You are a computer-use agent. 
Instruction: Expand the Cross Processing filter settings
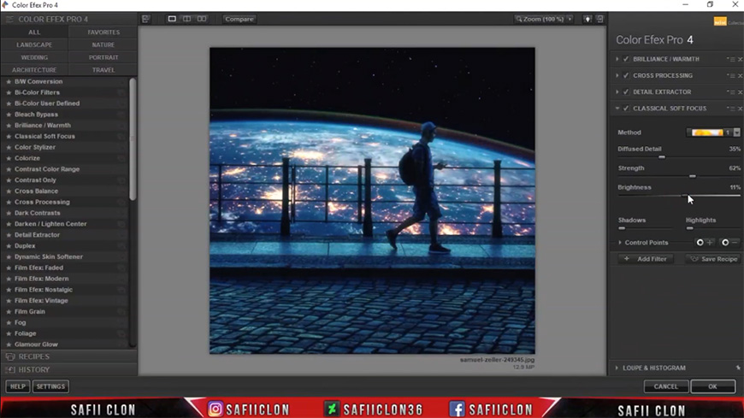pyautogui.click(x=617, y=76)
